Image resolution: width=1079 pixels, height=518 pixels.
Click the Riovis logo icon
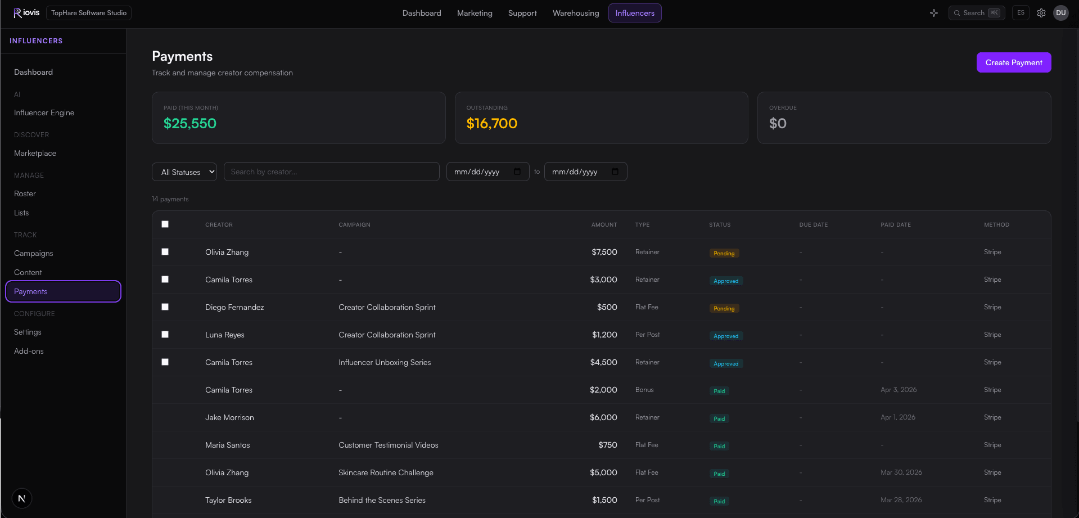pos(17,13)
